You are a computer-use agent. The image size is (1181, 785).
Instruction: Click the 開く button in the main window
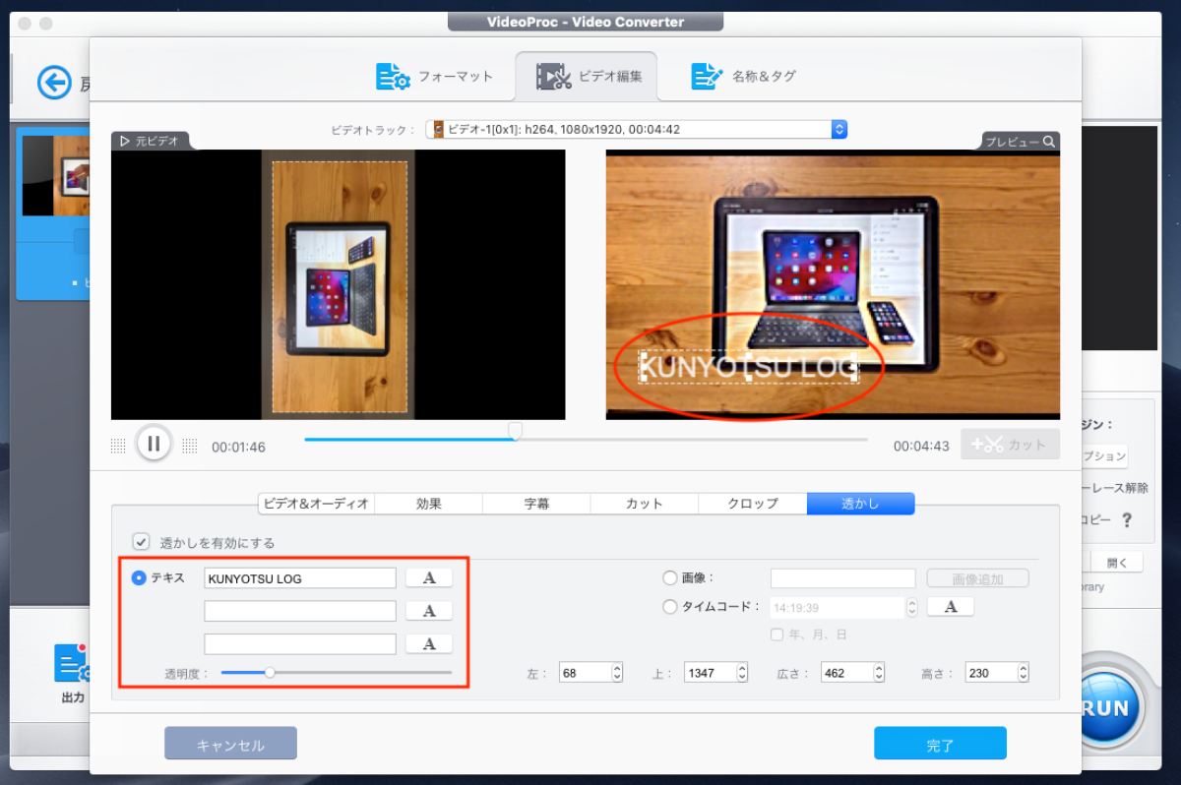(1116, 563)
